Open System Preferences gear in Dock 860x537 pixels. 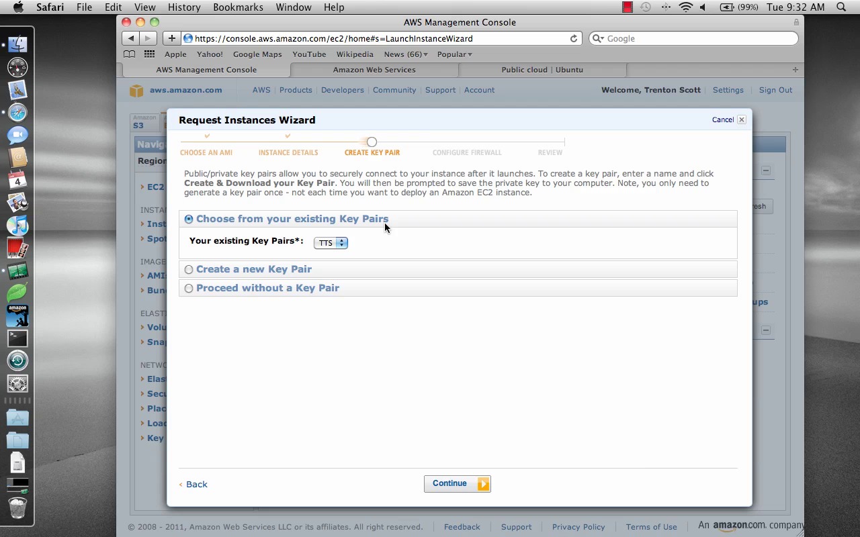17,383
